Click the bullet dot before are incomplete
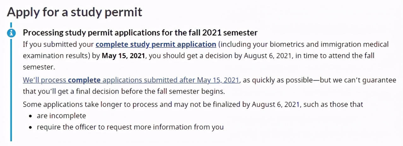Screen dimensions: 403x146 [31, 116]
